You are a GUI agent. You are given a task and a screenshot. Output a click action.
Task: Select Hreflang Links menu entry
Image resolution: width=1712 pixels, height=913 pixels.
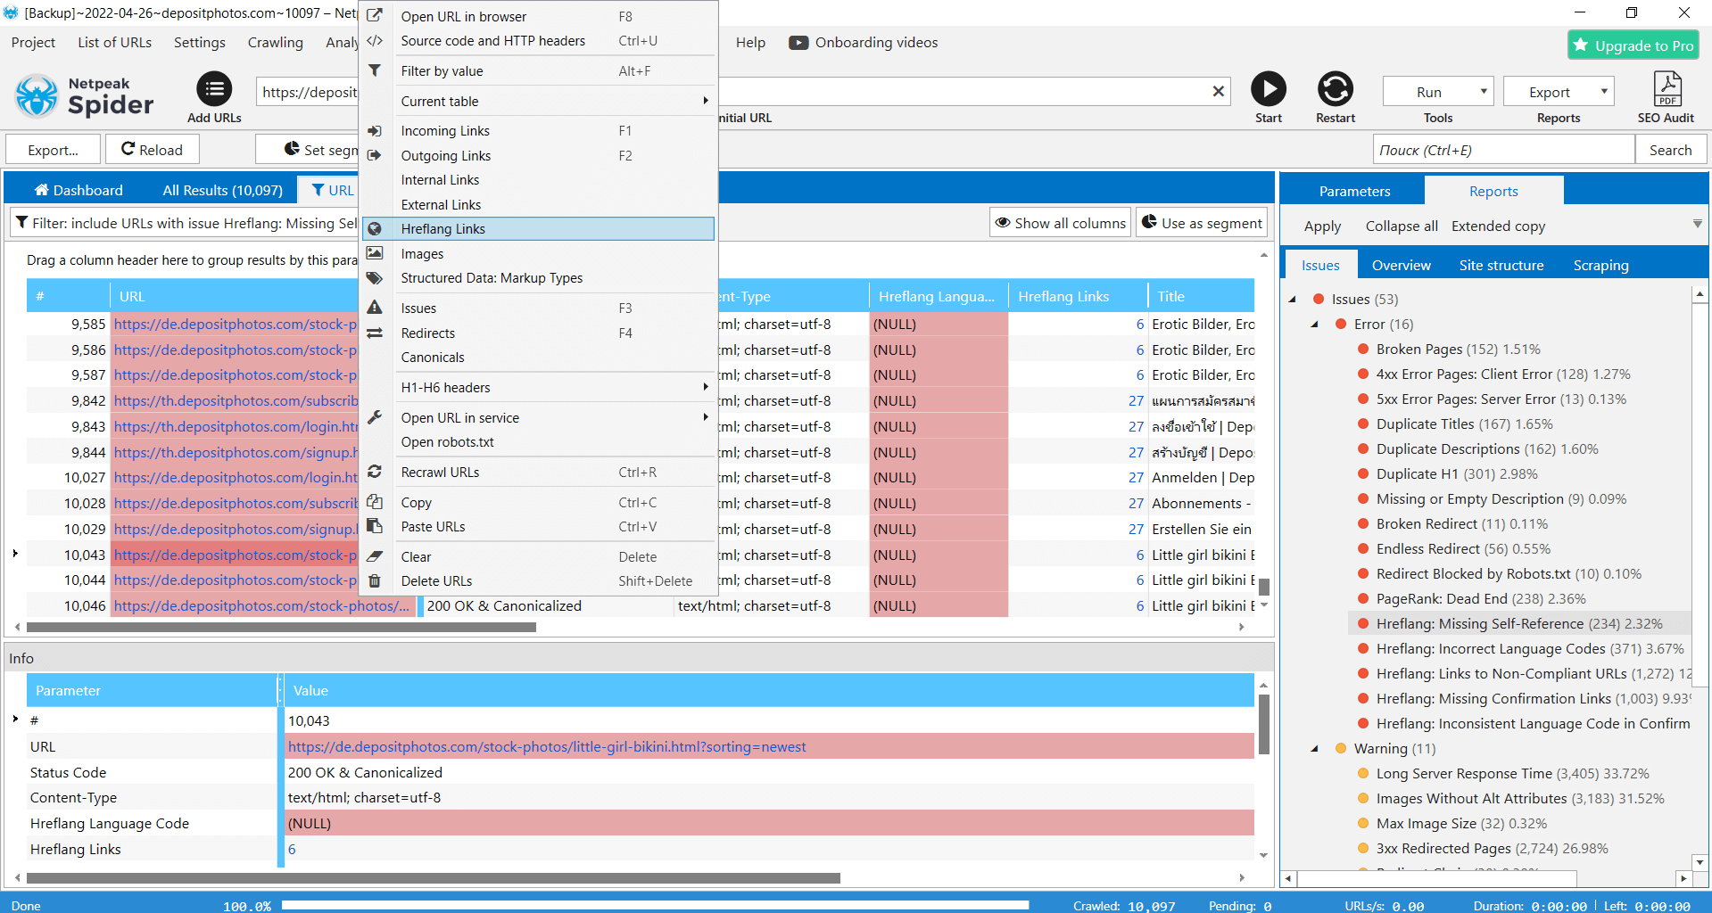pos(538,229)
